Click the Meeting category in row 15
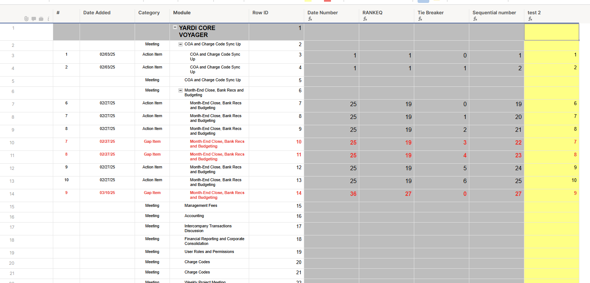 pyautogui.click(x=152, y=205)
